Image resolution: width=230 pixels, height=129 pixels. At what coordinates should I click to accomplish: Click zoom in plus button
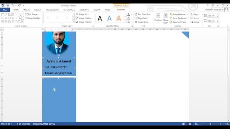220,124
